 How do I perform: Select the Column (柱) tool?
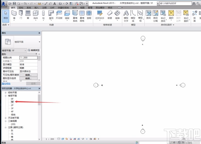click(43, 15)
